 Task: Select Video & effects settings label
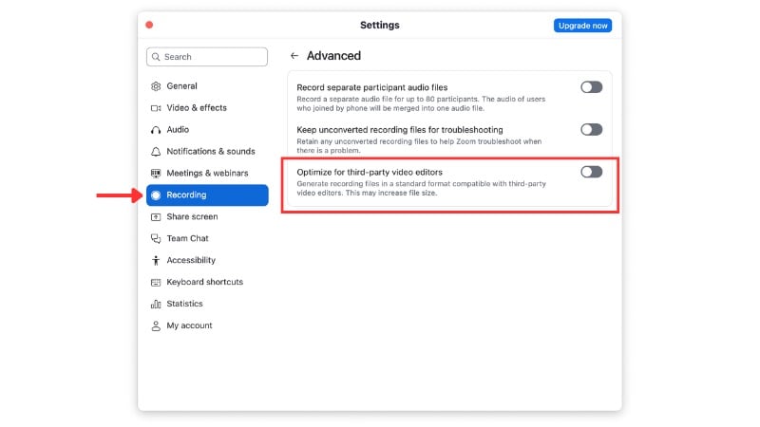197,108
